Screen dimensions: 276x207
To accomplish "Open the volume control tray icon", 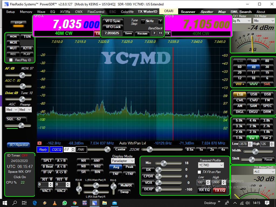I will 248,203.
